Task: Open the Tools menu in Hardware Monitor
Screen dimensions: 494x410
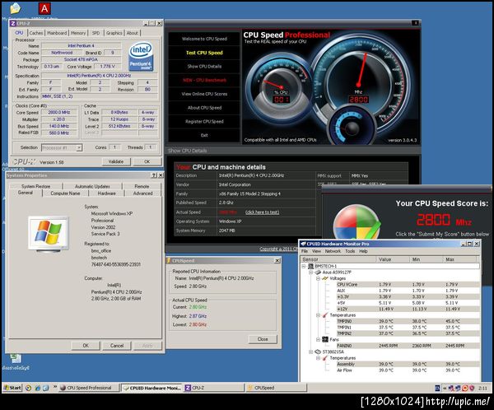Action: [350, 251]
